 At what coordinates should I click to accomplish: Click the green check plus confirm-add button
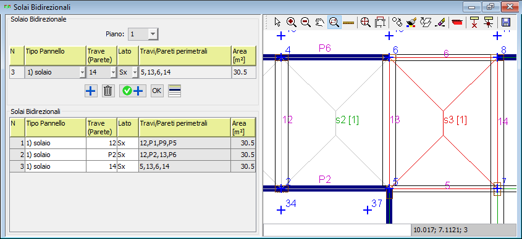click(x=132, y=91)
